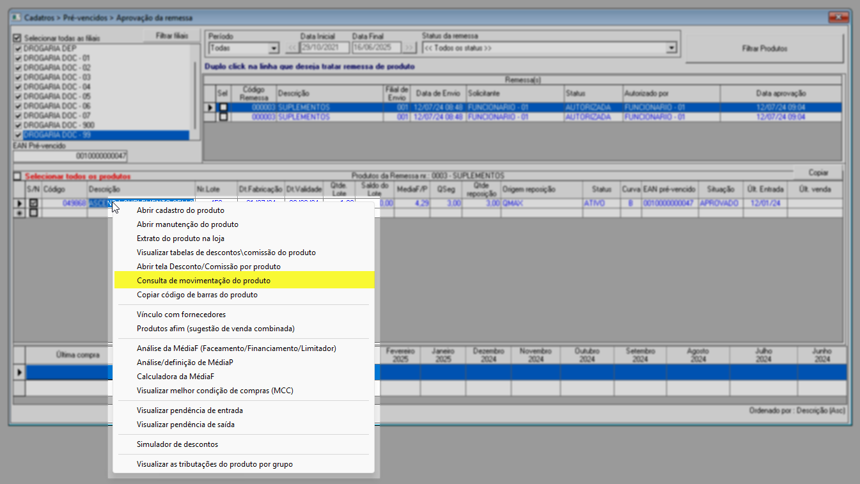This screenshot has width=860, height=484.
Task: Uncheck DROGARIA DEP branch checkbox
Action: [17, 48]
